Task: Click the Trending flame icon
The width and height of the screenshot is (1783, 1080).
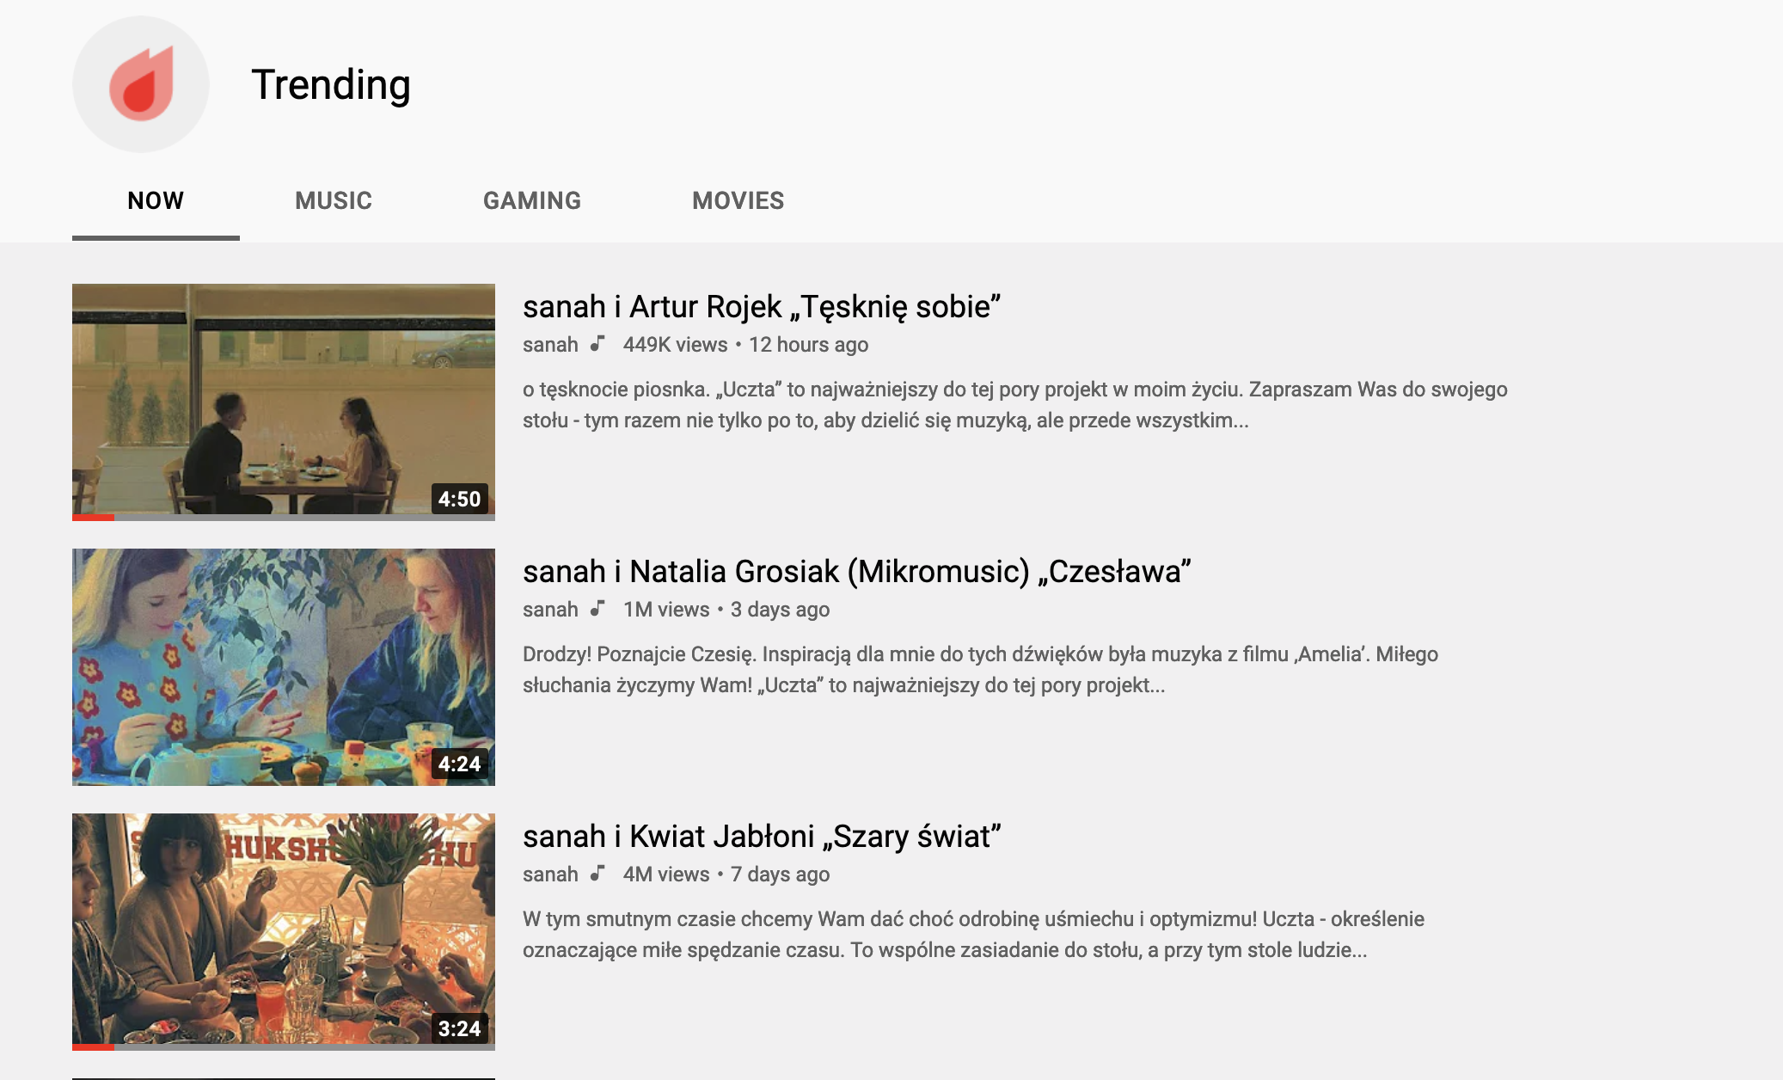Action: tap(141, 84)
